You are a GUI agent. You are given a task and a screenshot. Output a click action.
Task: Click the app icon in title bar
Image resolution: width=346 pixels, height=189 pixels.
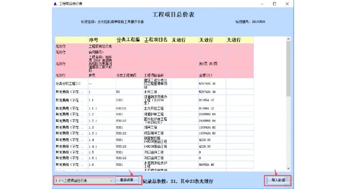[x=55, y=4]
